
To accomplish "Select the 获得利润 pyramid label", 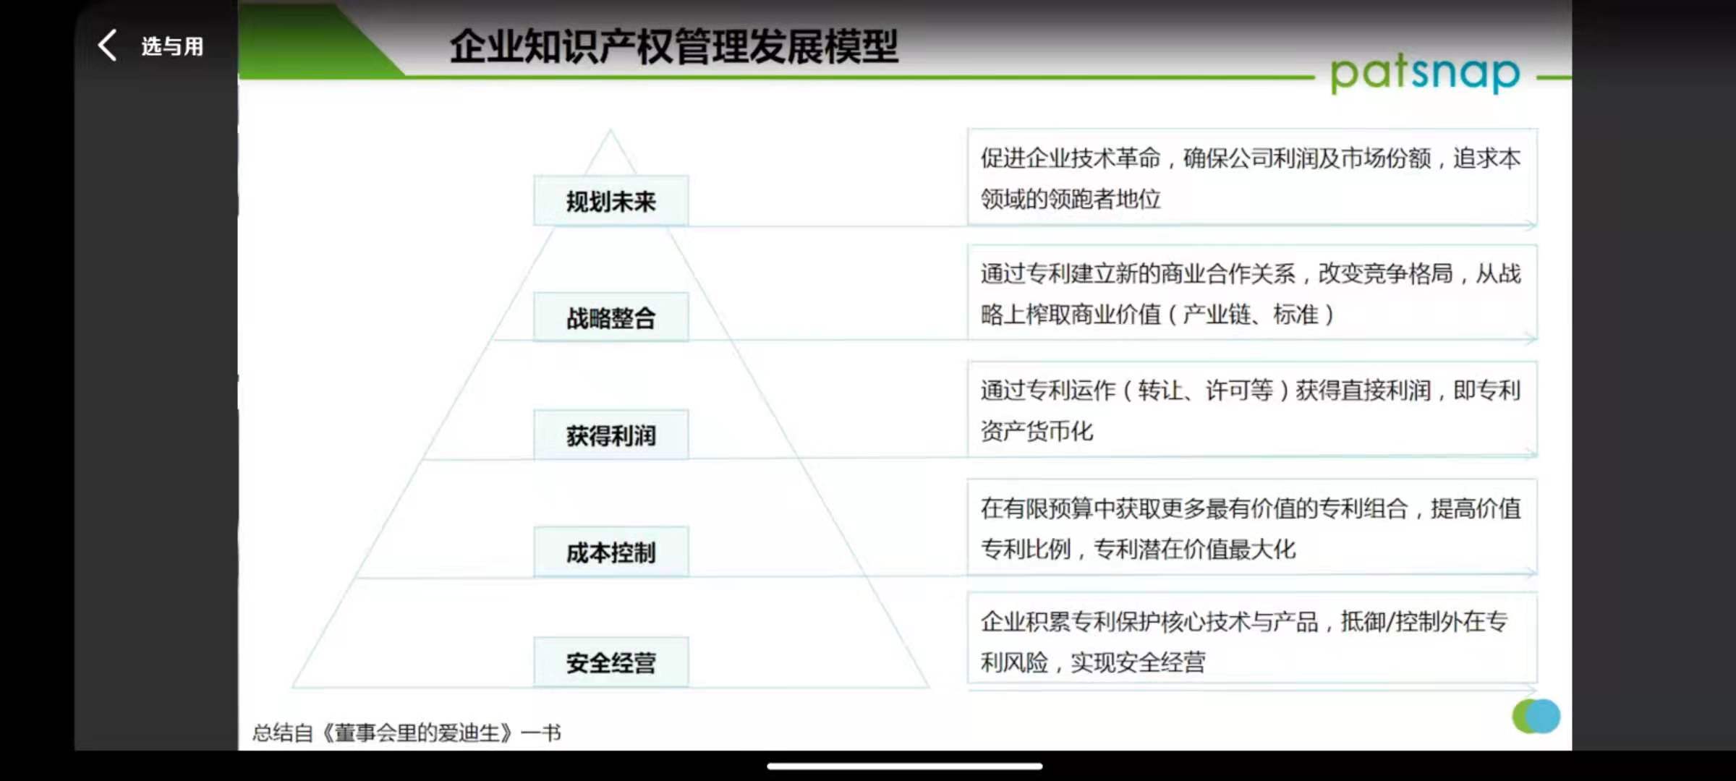I will [610, 435].
